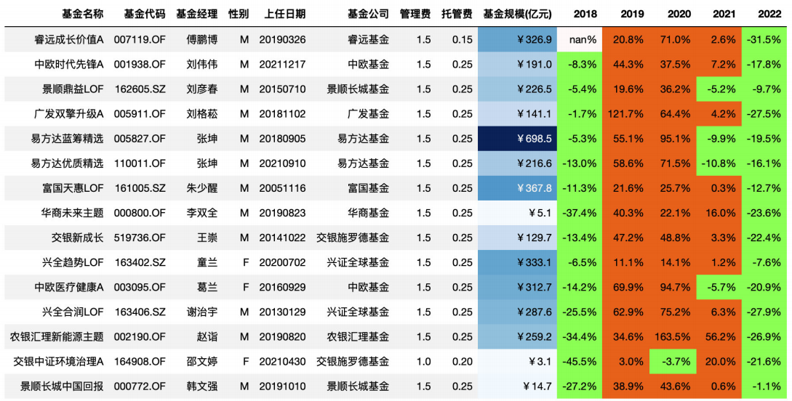
Task: Click company cell 睿远基金
Action: 368,39
